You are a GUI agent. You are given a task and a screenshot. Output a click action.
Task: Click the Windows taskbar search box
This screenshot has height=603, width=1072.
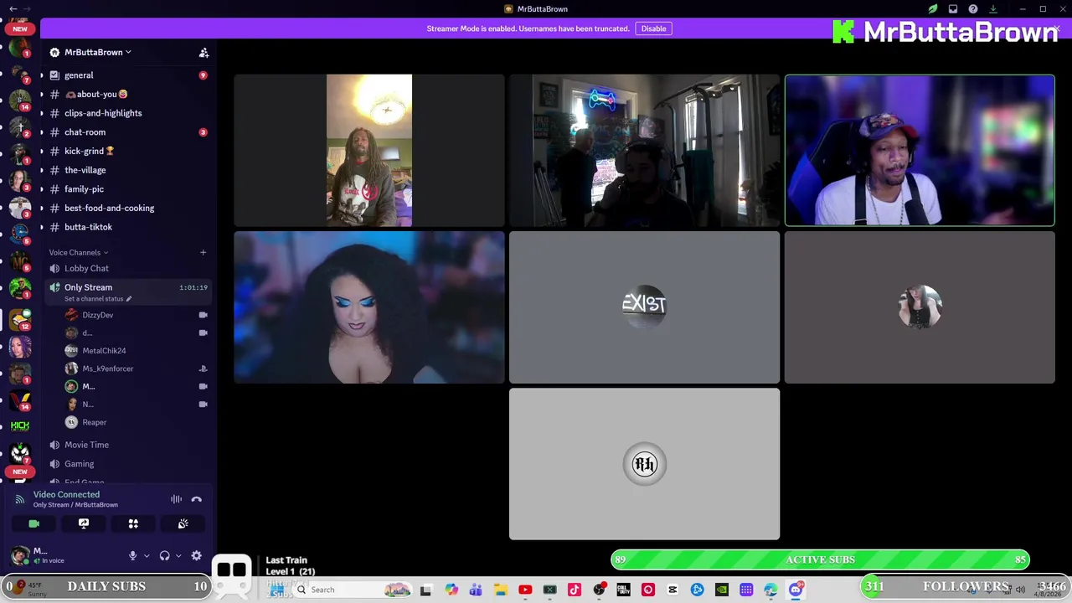[x=352, y=590]
